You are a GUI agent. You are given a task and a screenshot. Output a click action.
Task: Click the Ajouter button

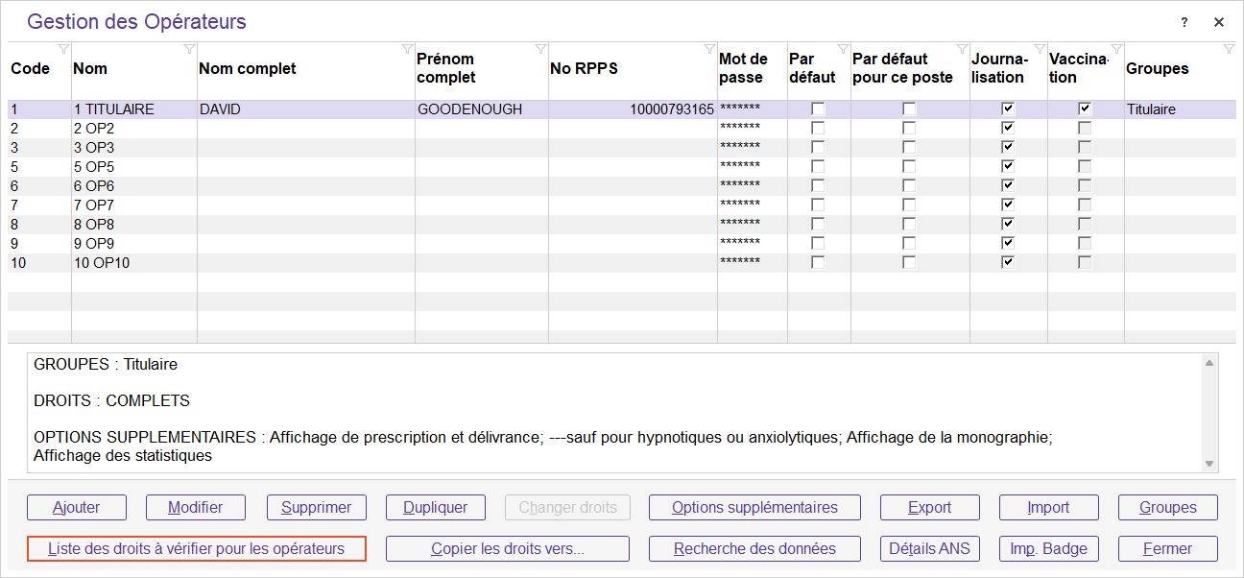coord(77,507)
